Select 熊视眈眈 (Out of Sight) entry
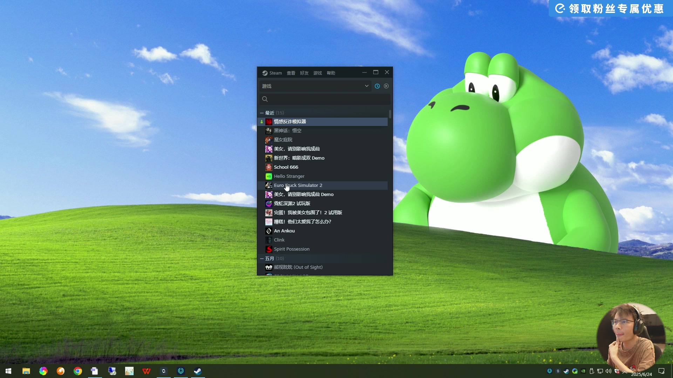 322,267
